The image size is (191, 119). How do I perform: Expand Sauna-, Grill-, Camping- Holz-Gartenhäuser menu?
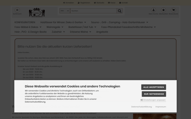[120, 22]
